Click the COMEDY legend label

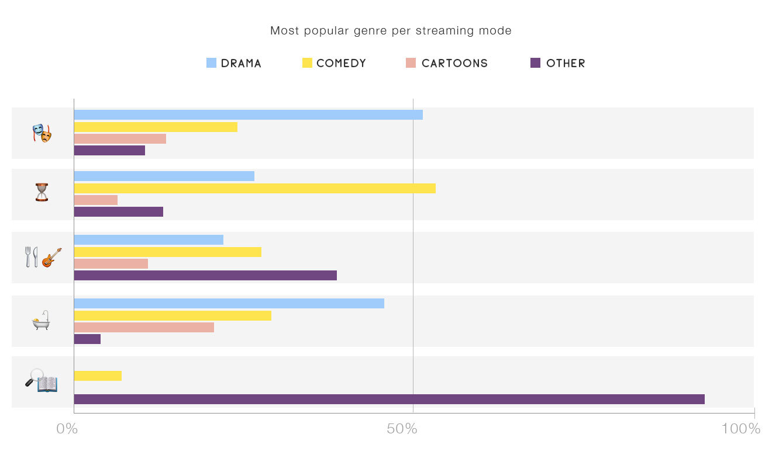(341, 64)
